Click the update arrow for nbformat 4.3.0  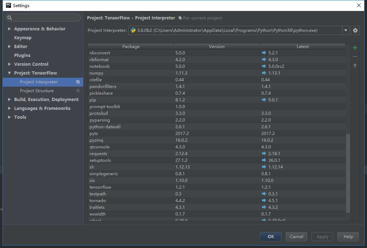point(264,60)
